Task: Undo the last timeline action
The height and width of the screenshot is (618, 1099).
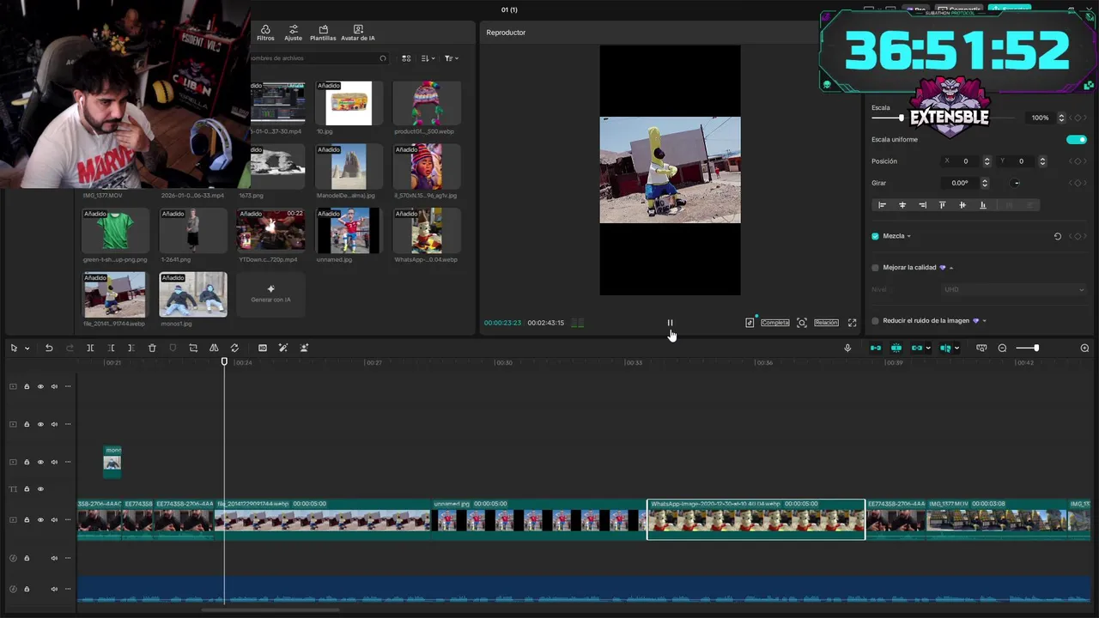Action: [49, 348]
